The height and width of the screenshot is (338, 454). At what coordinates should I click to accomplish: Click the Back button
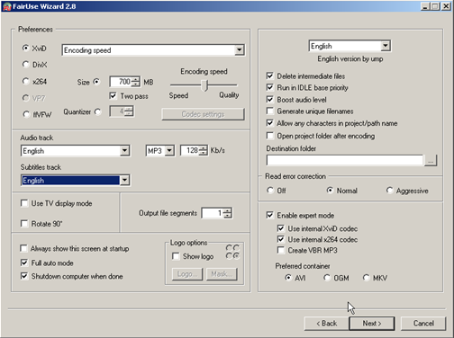[327, 324]
